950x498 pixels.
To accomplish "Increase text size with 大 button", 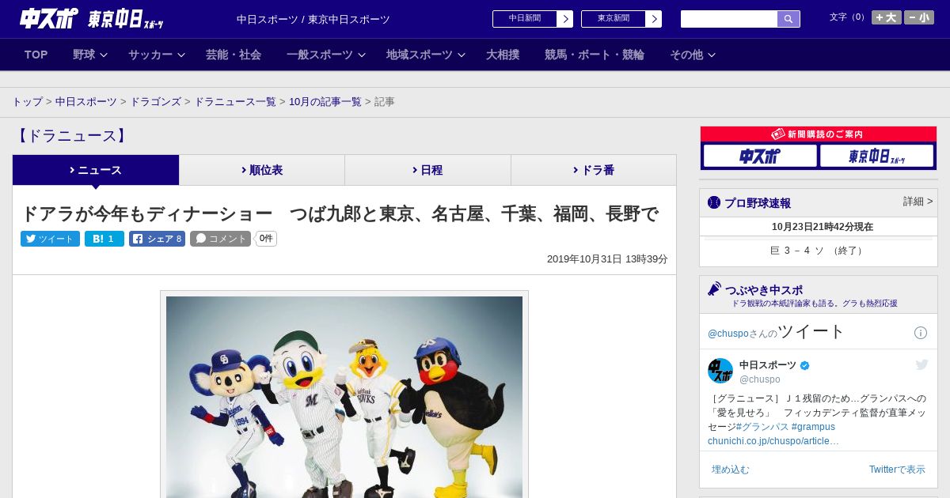I will pyautogui.click(x=887, y=17).
